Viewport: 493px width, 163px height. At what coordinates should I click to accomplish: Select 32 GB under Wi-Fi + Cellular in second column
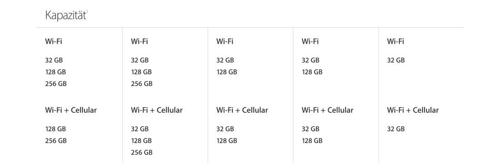click(x=139, y=129)
